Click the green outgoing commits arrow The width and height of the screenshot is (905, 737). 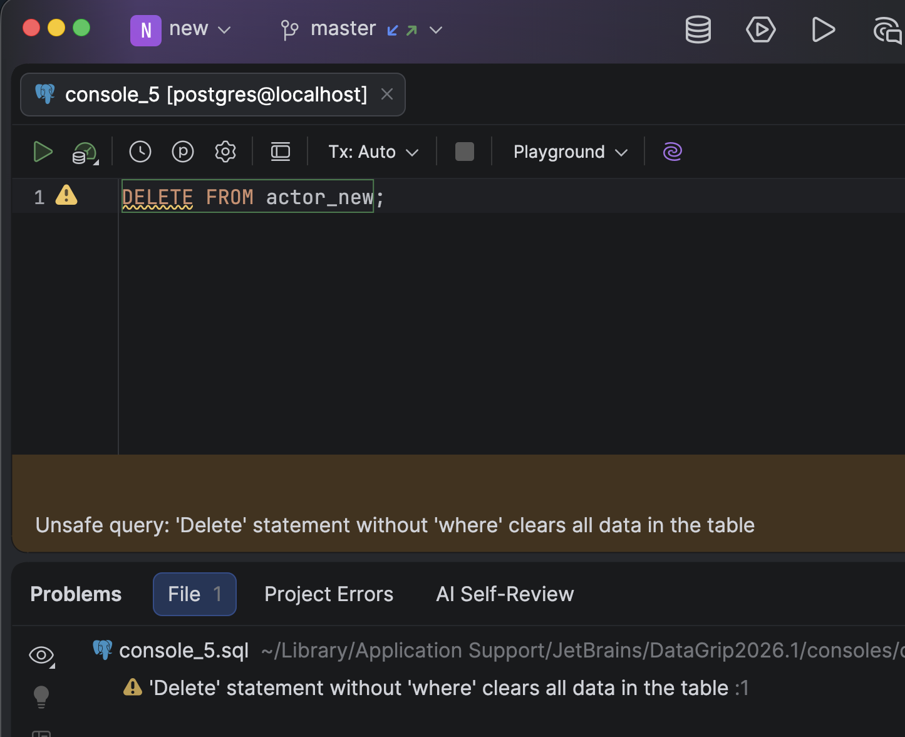(411, 30)
